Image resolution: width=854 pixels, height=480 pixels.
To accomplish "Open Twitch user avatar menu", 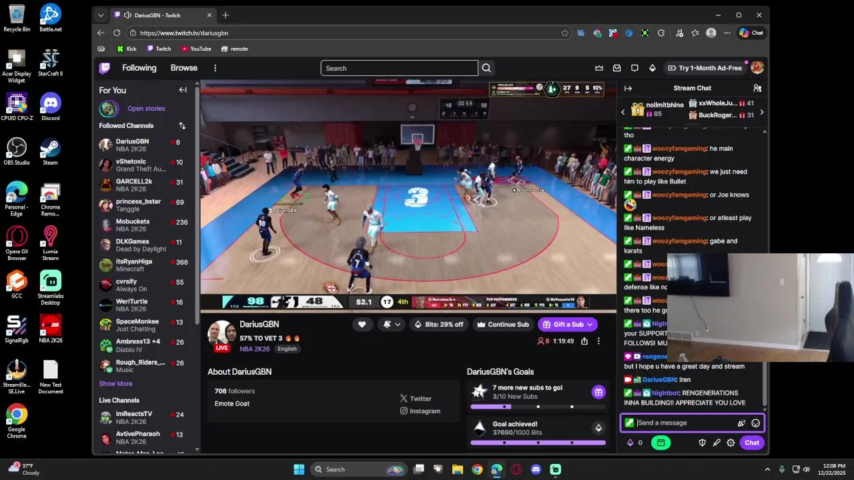I will [757, 68].
